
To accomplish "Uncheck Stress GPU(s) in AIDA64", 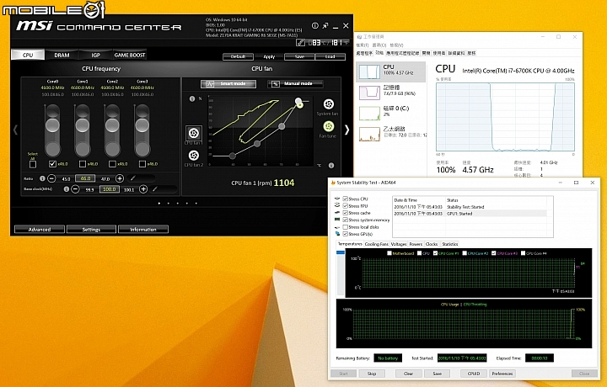I will 346,234.
